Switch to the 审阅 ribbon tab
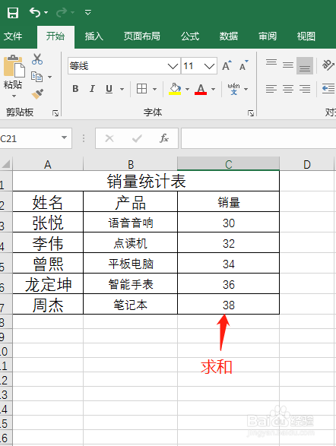This screenshot has width=336, height=446. coord(268,36)
